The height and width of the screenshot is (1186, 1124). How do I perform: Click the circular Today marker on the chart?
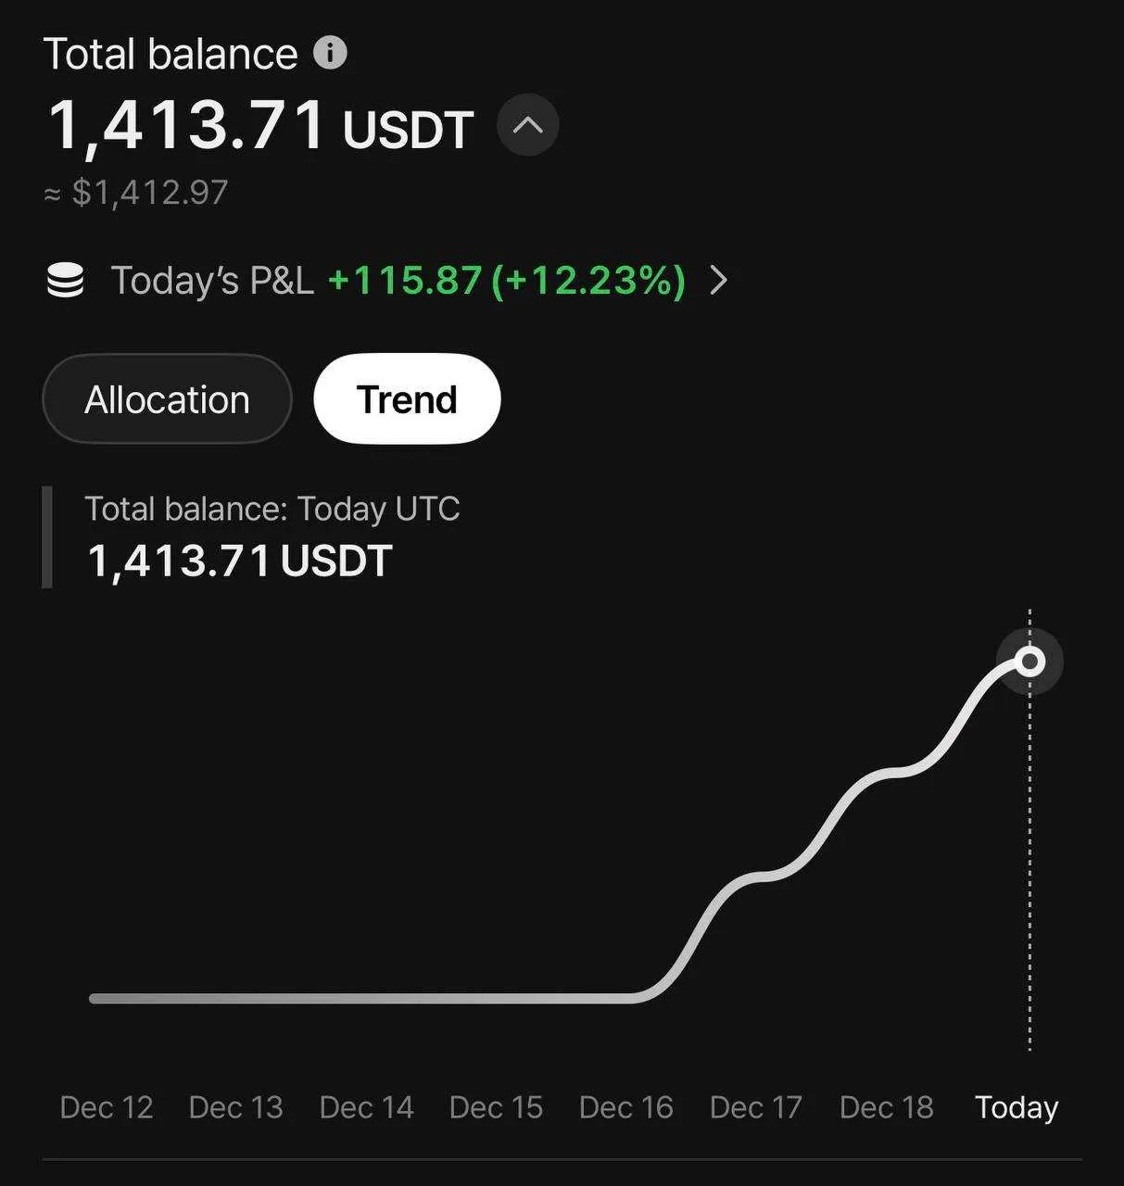(x=1029, y=662)
